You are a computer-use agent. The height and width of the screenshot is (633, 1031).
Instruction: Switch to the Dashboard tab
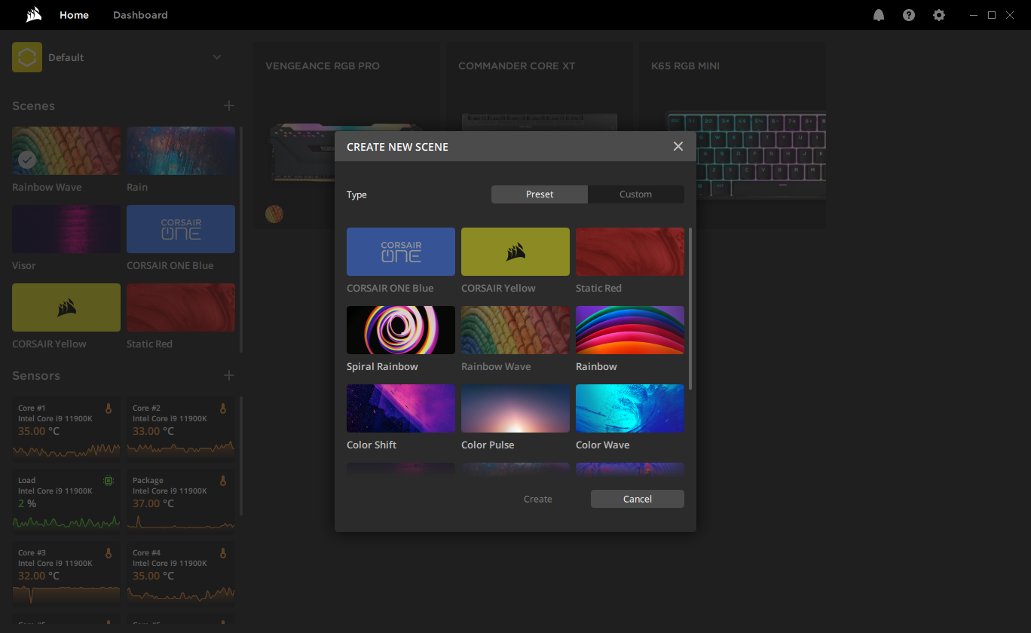[140, 15]
